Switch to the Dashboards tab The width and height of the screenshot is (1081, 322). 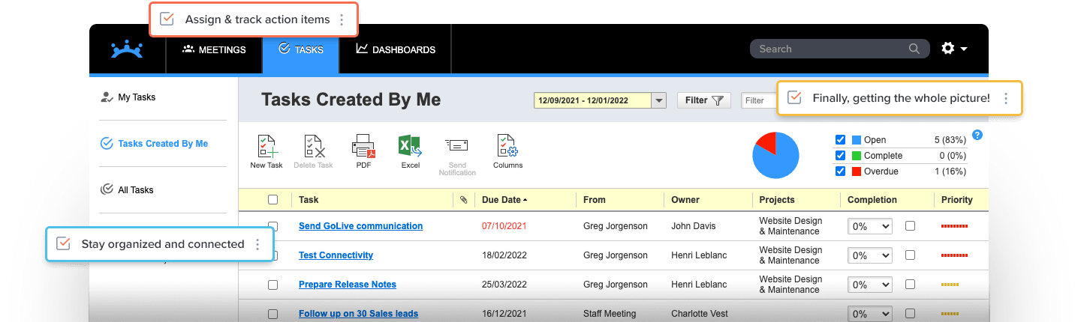click(396, 49)
